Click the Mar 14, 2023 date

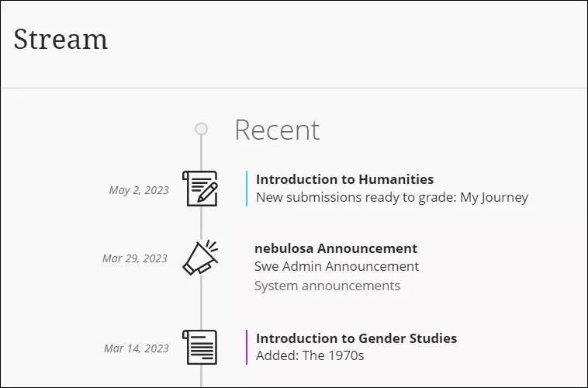(137, 348)
